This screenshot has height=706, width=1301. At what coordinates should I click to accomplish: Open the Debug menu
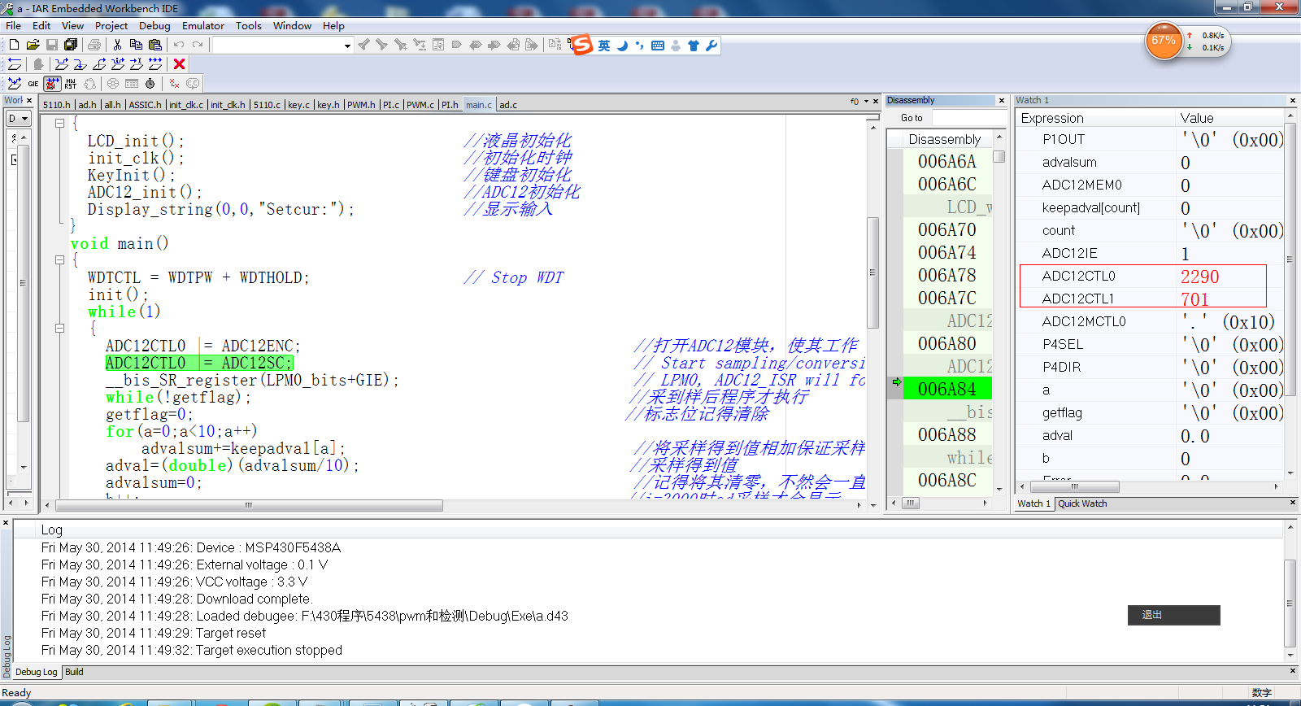point(154,26)
